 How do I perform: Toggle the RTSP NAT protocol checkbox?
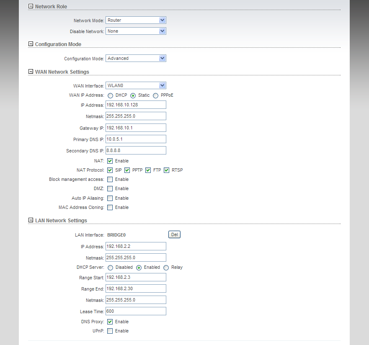click(166, 170)
